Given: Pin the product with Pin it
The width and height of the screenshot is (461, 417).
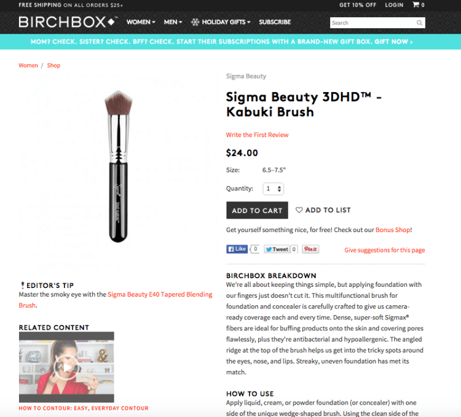Looking at the screenshot, I should pyautogui.click(x=310, y=249).
